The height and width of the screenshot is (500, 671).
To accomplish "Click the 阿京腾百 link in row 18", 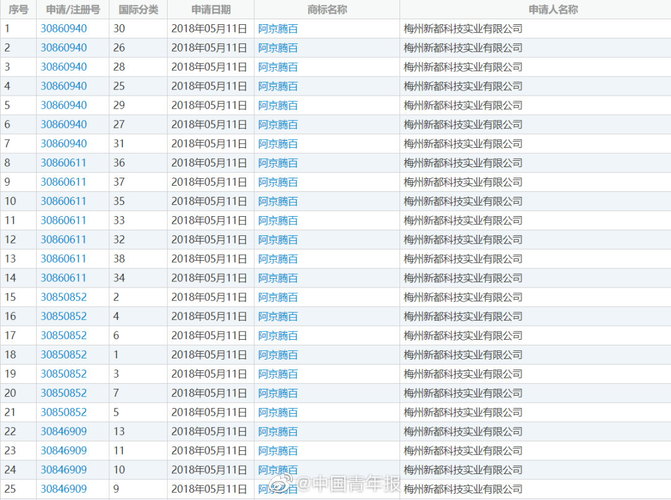I will [278, 355].
